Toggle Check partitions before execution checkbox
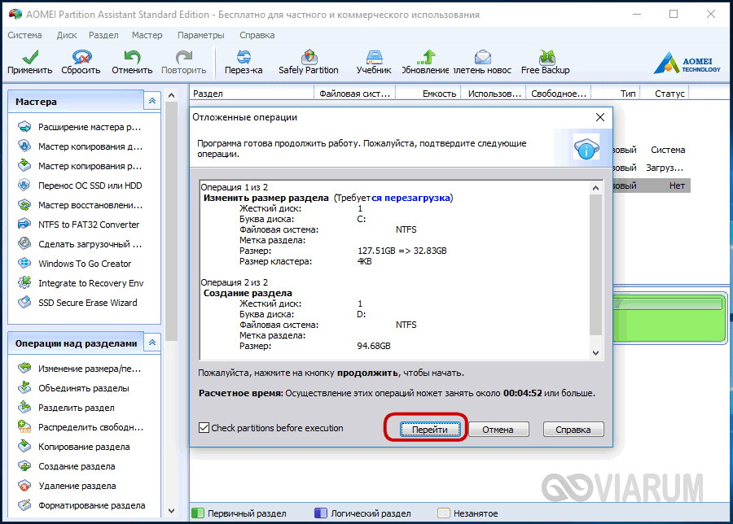Screen dimensions: 733x524 [204, 428]
